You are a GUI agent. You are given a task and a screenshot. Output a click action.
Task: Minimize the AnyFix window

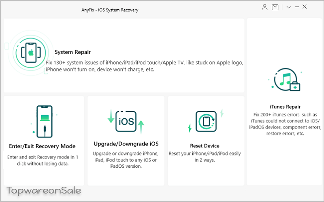pos(297,7)
